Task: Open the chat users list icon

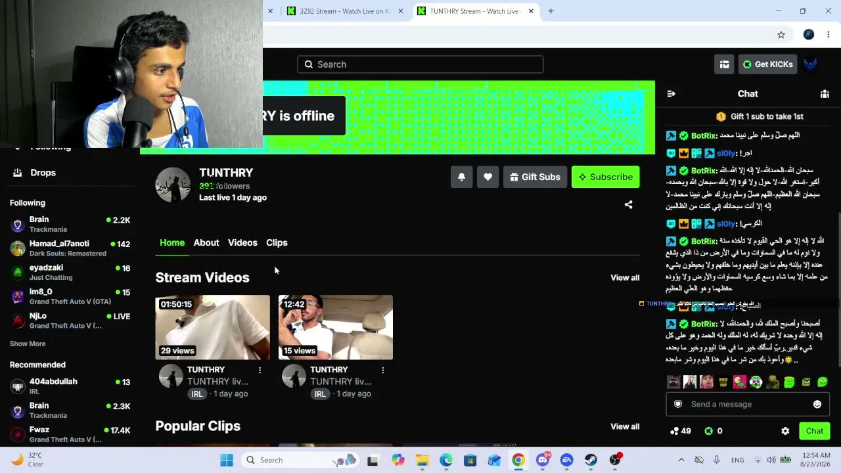Action: [825, 94]
